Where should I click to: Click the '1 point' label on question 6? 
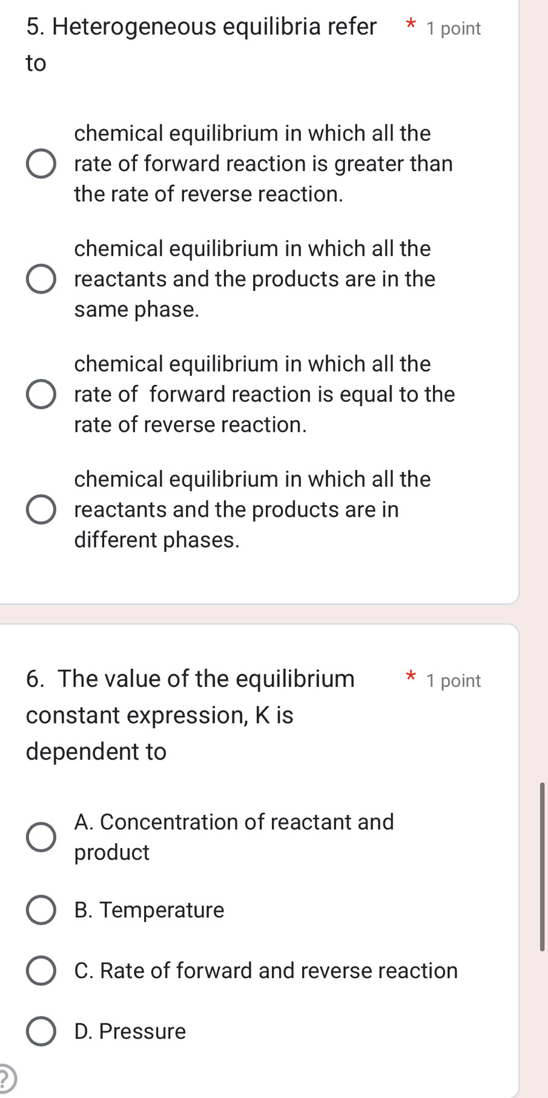tap(454, 680)
